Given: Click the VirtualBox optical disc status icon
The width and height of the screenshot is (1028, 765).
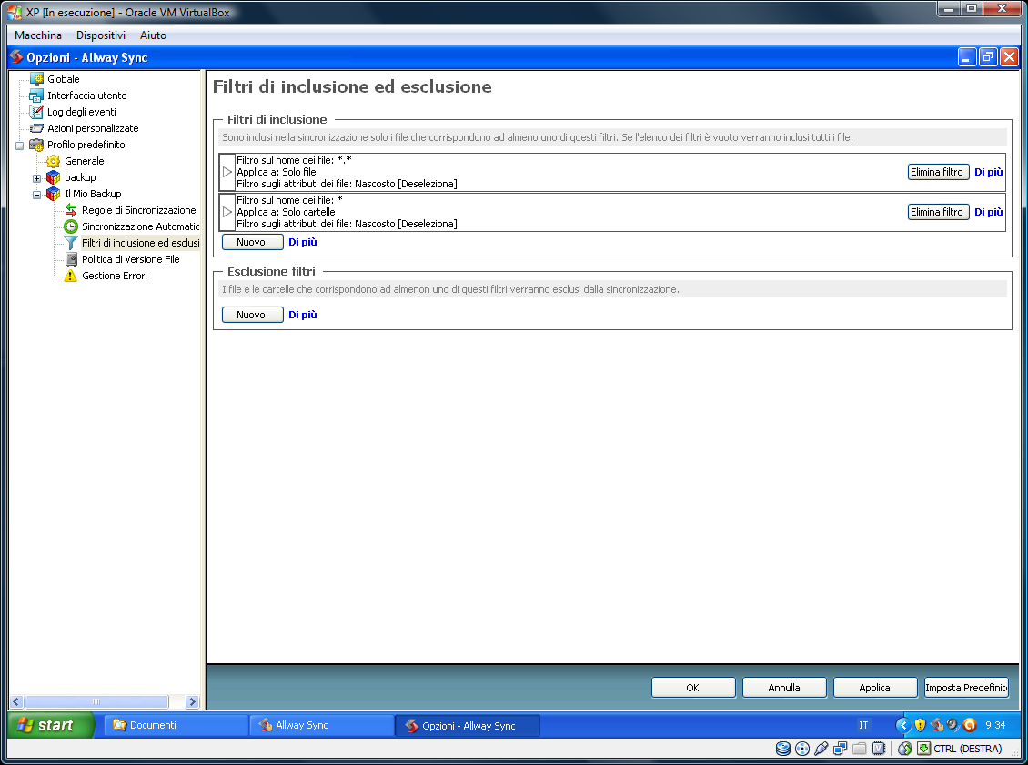Looking at the screenshot, I should [801, 749].
